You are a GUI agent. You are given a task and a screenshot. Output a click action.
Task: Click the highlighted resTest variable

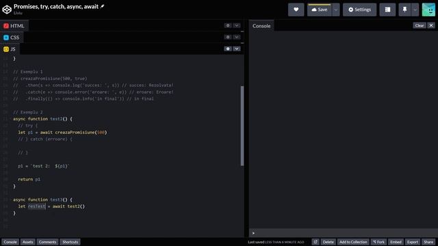pos(36,206)
